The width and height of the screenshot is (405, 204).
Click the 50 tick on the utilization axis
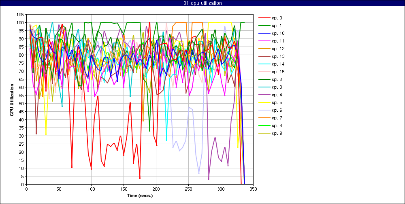pos(22,104)
